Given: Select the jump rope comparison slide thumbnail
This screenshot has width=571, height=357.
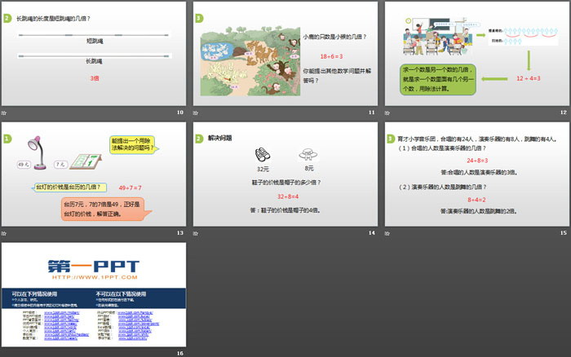Looking at the screenshot, I should click(x=93, y=53).
